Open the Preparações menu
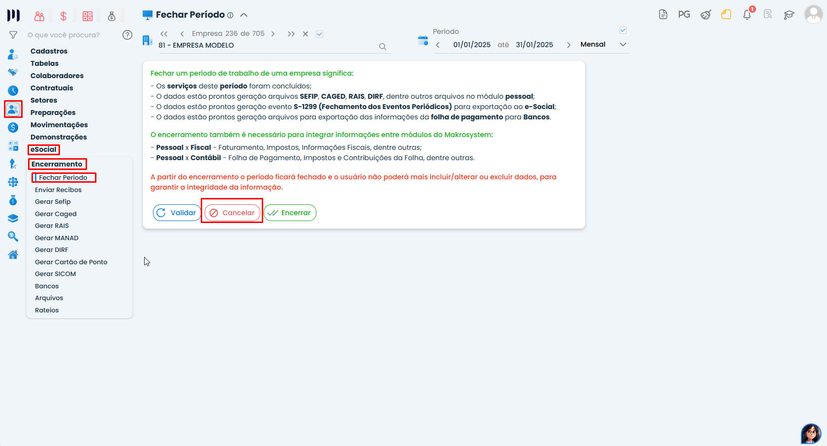Image resolution: width=827 pixels, height=446 pixels. click(53, 112)
